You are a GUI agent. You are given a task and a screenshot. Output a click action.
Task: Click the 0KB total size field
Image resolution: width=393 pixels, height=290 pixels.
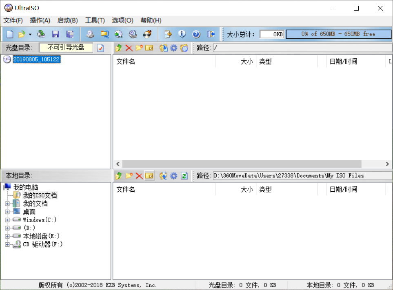[272, 34]
